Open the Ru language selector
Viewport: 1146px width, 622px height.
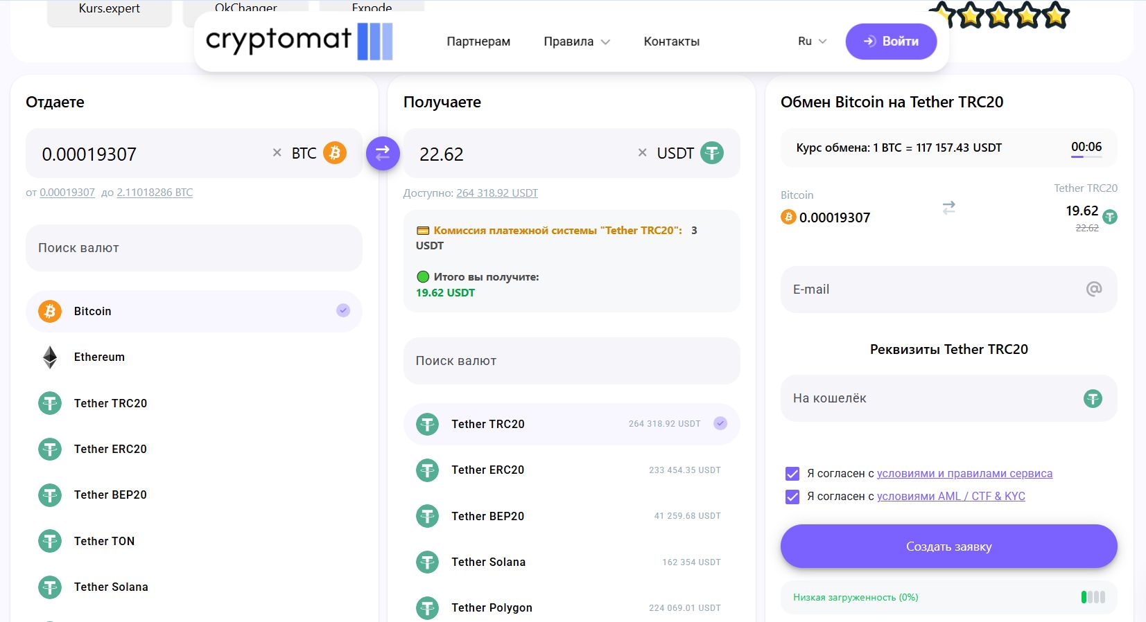pos(812,42)
